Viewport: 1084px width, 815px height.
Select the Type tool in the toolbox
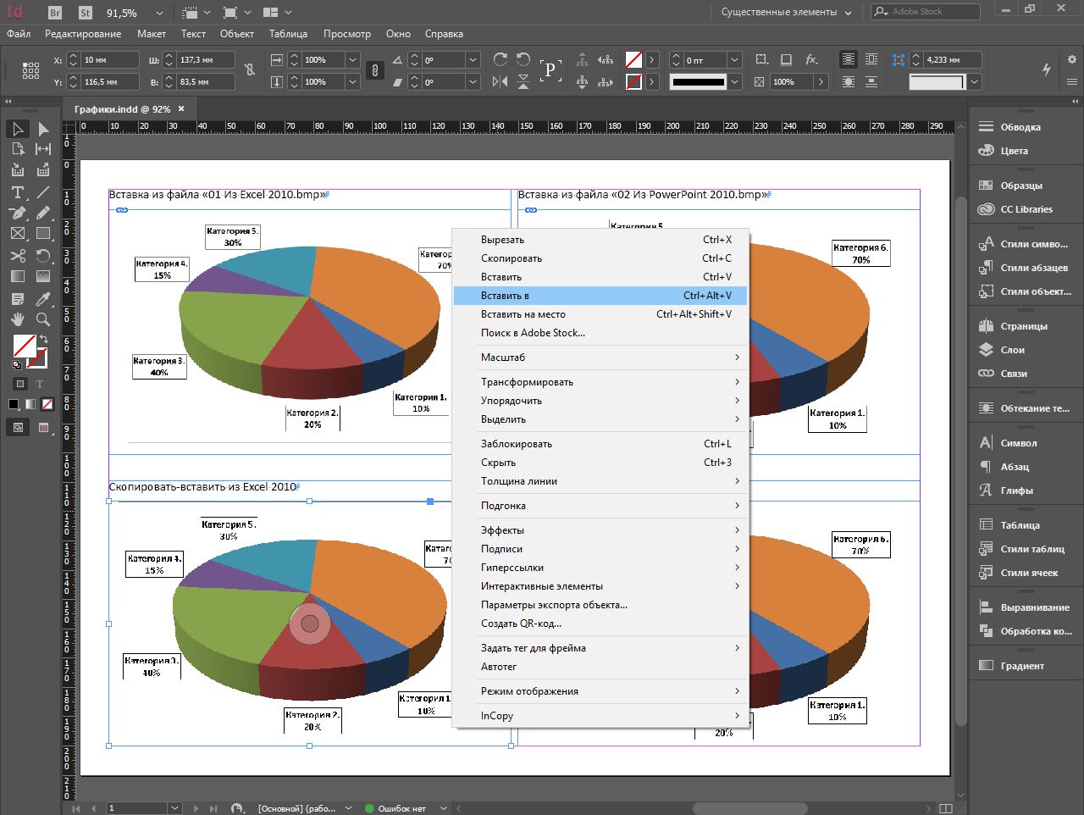17,192
